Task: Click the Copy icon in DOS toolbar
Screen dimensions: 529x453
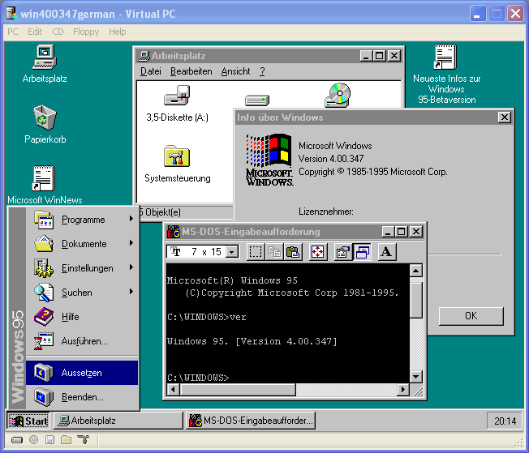Action: tap(274, 252)
